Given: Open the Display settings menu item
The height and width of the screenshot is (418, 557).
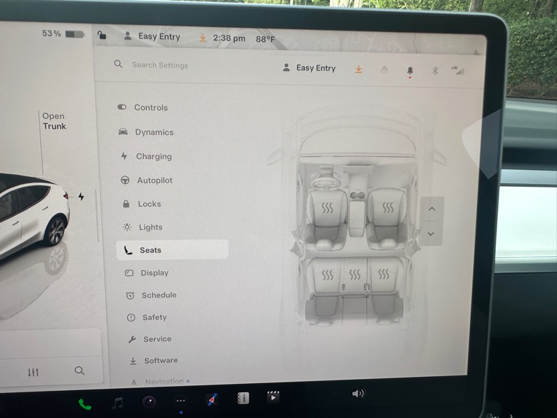Looking at the screenshot, I should 154,273.
